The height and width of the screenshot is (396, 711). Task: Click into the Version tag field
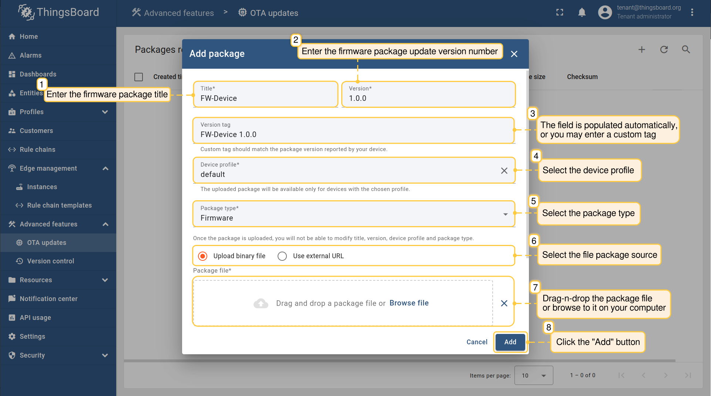[353, 134]
